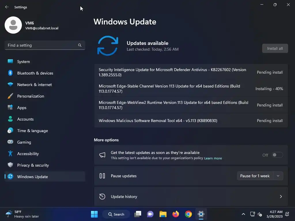295x221 pixels.
Task: Select the Malicious Software Removal Tool row
Action: [191, 121]
